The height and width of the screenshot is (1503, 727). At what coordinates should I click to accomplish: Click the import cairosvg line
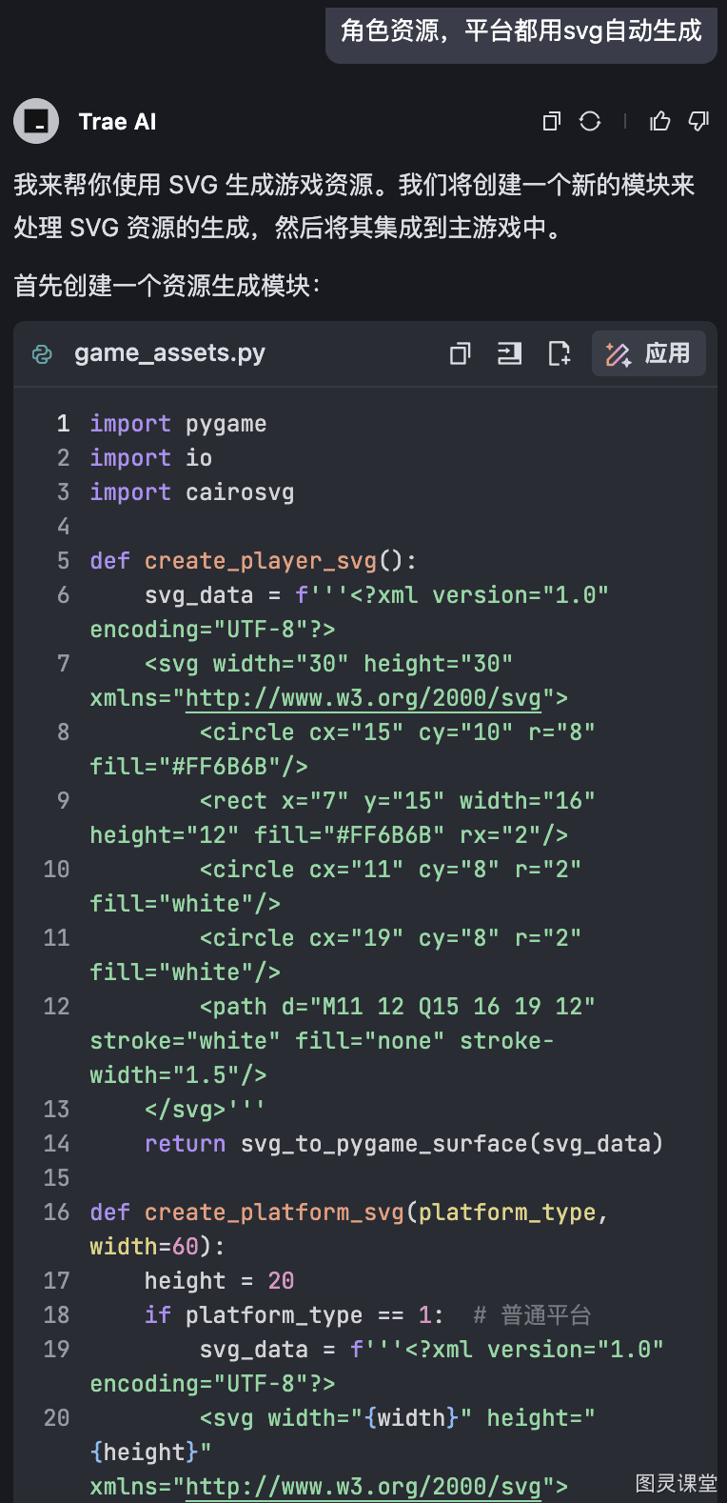click(x=192, y=492)
